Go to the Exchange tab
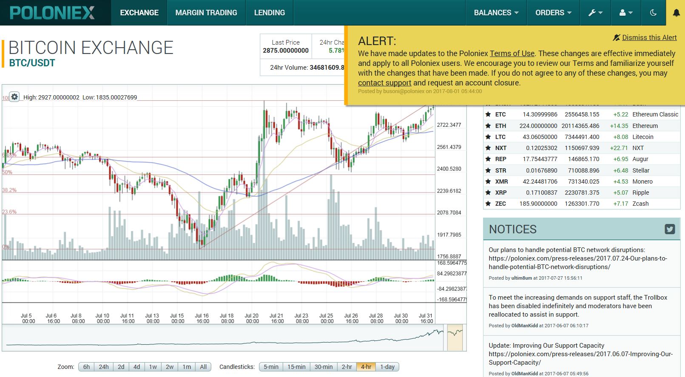 tap(139, 13)
